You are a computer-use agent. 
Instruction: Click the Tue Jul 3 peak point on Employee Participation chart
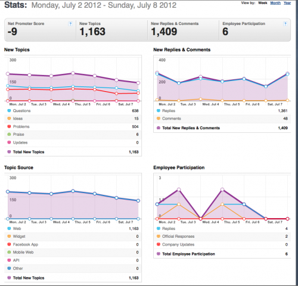pyautogui.click(x=179, y=189)
